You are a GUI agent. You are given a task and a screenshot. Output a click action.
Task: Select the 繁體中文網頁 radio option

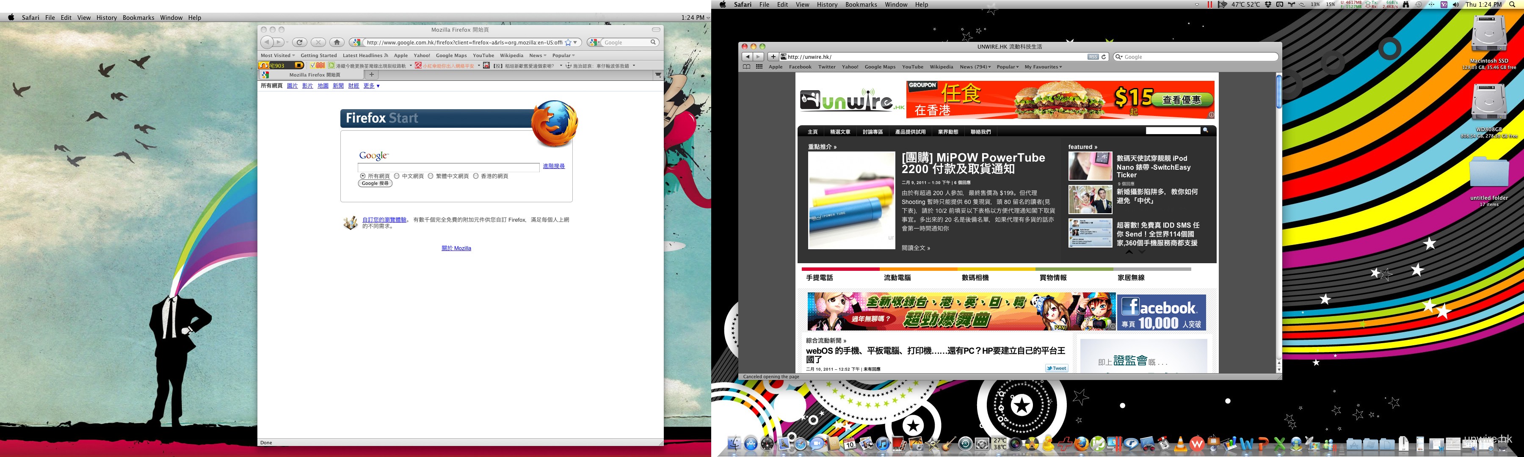[431, 176]
